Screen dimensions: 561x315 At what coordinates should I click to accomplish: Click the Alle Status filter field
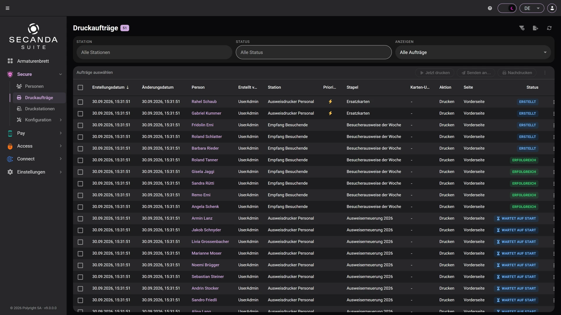pyautogui.click(x=314, y=52)
